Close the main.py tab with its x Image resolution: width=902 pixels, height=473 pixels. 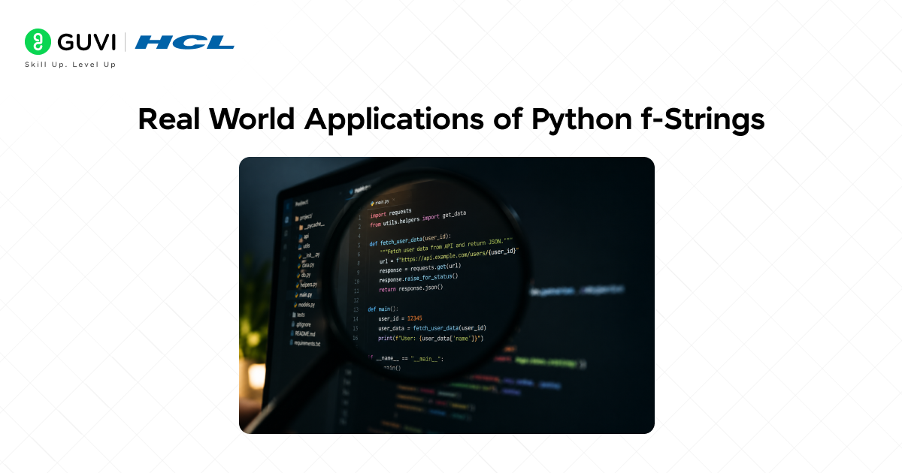pos(395,201)
